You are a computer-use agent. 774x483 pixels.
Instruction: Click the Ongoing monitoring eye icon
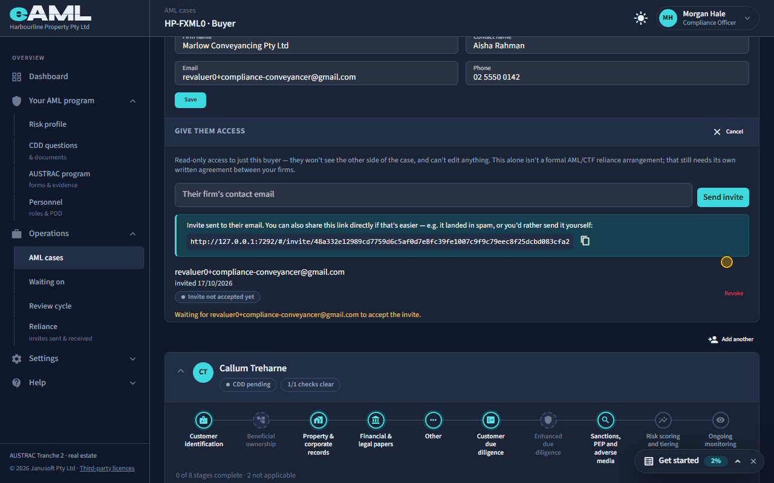coord(720,420)
